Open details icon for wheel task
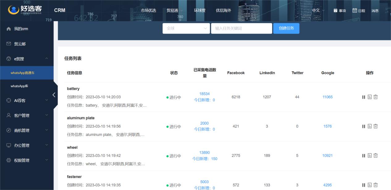The height and width of the screenshot is (190, 391). [x=370, y=156]
